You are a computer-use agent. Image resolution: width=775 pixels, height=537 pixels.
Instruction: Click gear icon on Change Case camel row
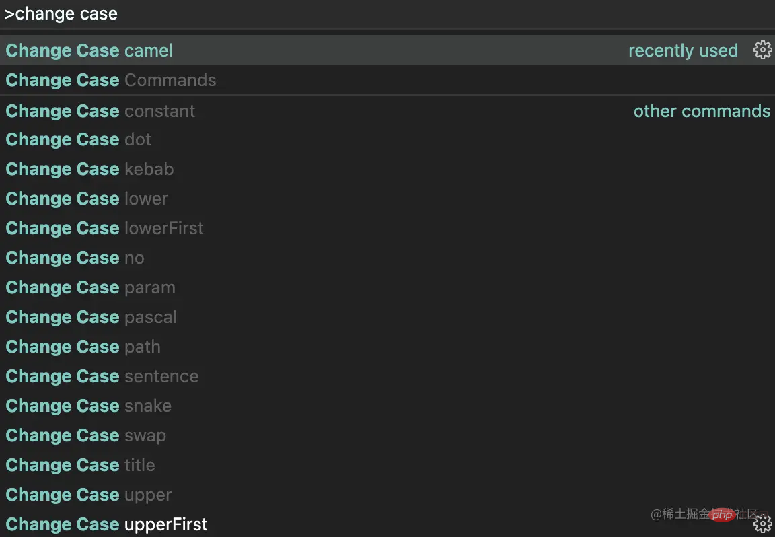tap(762, 50)
